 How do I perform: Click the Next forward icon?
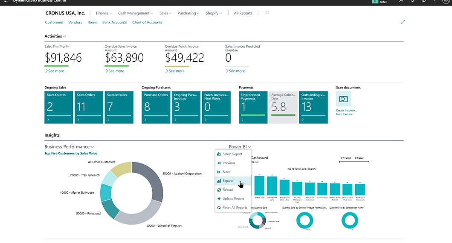pyautogui.click(x=219, y=172)
